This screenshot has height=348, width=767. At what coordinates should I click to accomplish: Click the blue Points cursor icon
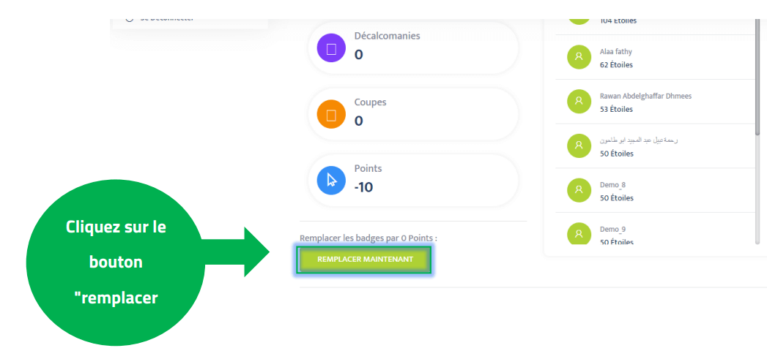pyautogui.click(x=331, y=181)
